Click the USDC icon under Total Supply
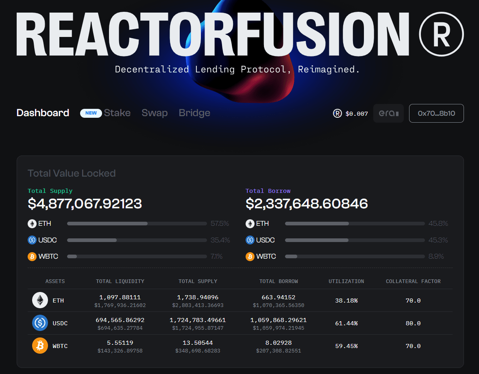Image resolution: width=479 pixels, height=374 pixels. 32,240
